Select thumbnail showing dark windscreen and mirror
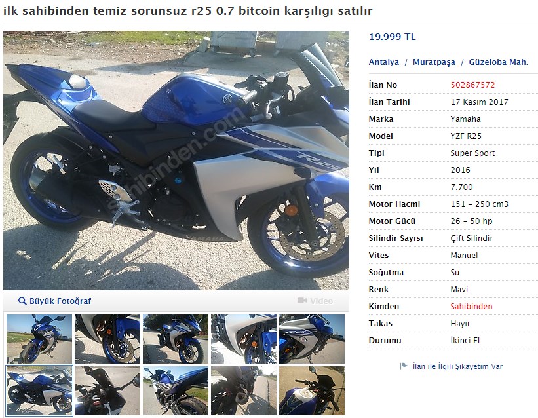Viewport: 538px width, 418px height. coord(107,391)
